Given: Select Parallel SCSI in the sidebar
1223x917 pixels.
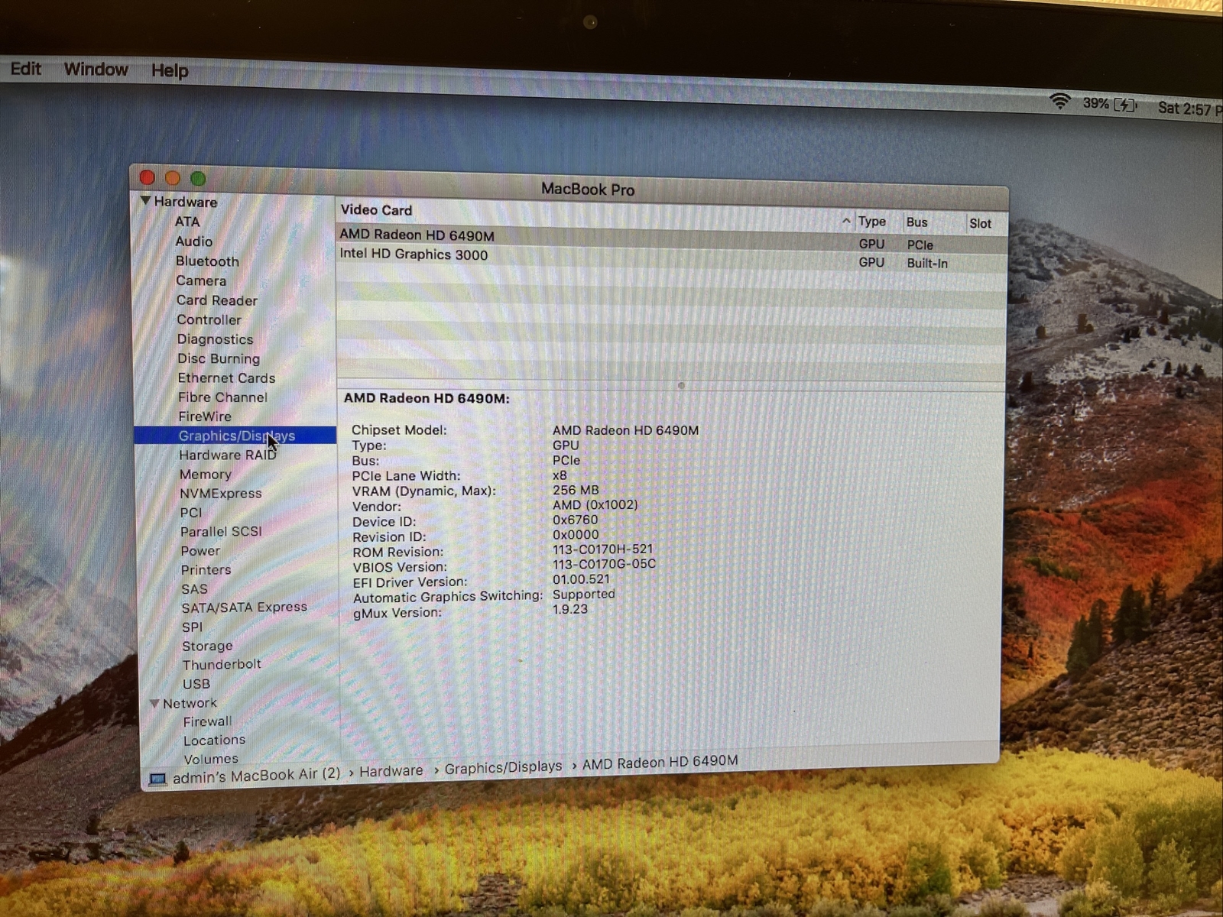Looking at the screenshot, I should pos(221,532).
